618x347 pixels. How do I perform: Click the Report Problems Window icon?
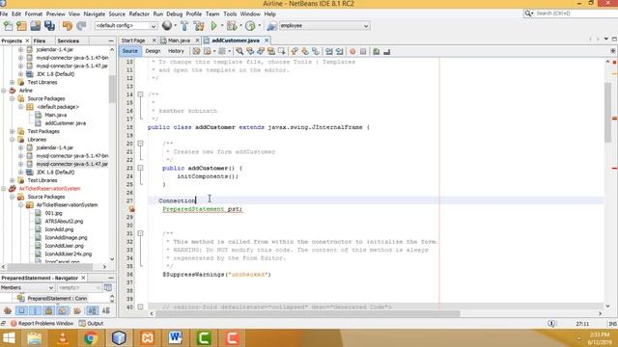14,324
